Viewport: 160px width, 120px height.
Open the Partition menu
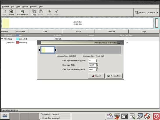33,7
